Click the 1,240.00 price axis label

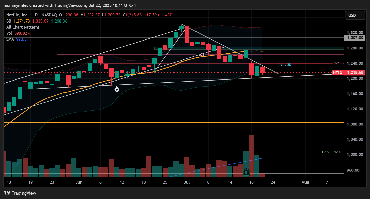(355, 63)
